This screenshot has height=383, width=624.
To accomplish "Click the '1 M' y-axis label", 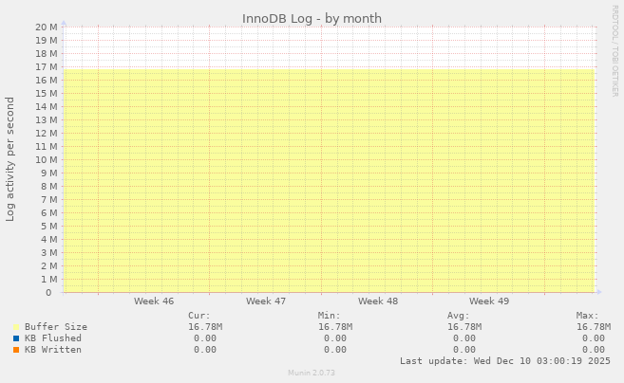I will pos(49,280).
